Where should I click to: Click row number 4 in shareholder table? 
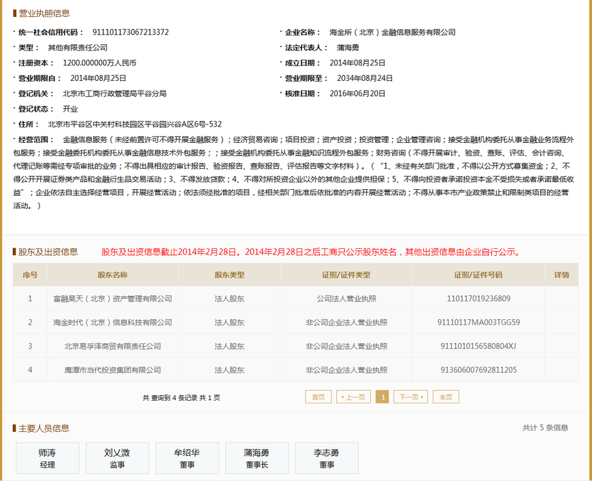[x=30, y=370]
